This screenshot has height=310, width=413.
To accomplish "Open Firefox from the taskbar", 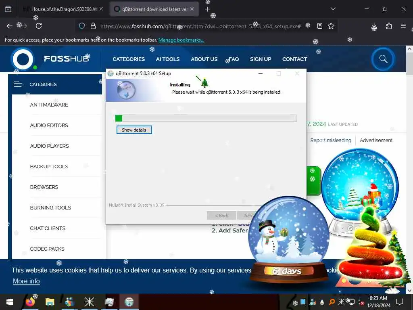I will [30, 302].
